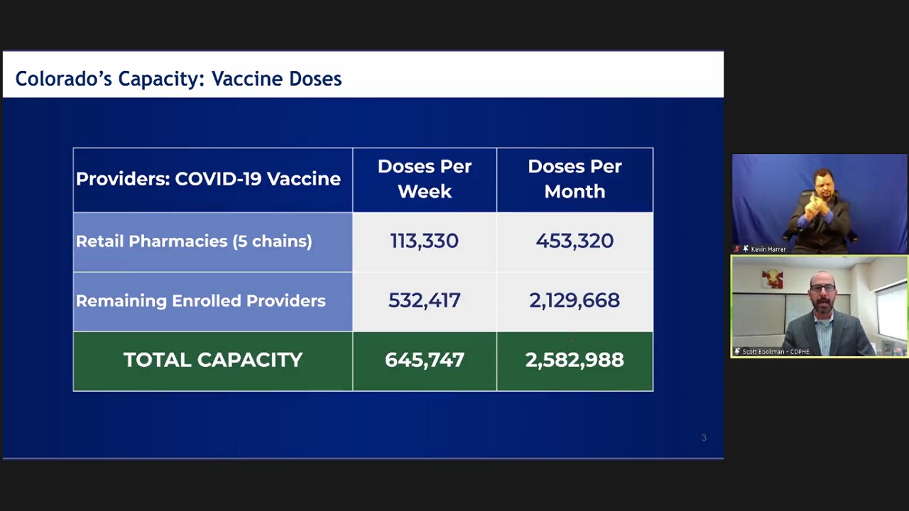
Task: Open Scott Bookman's speaker video tile
Action: tap(820, 307)
